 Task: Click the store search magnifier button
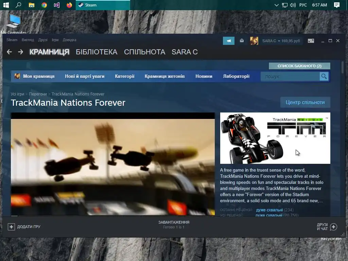324,76
